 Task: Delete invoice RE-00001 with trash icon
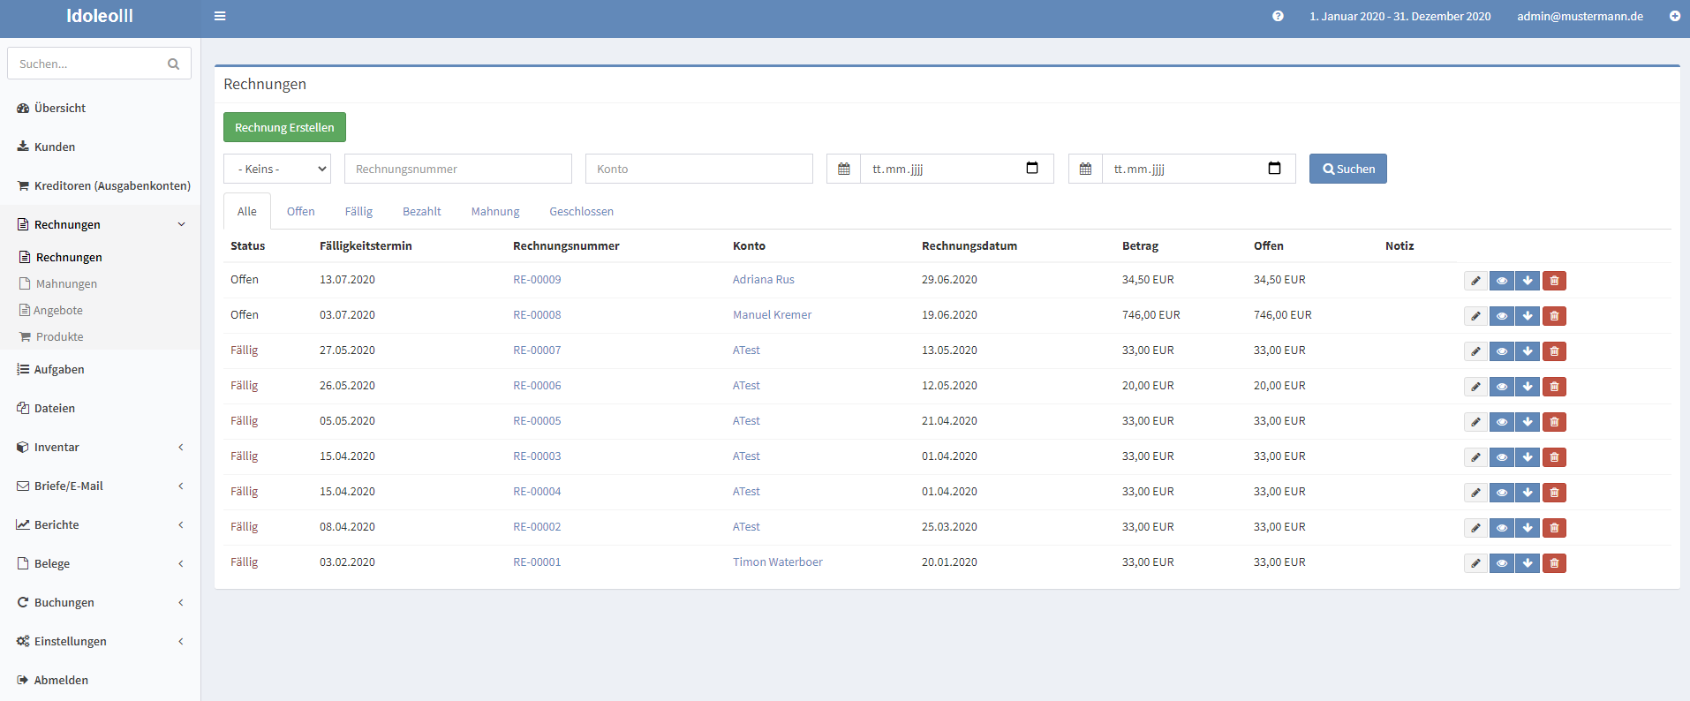point(1554,563)
